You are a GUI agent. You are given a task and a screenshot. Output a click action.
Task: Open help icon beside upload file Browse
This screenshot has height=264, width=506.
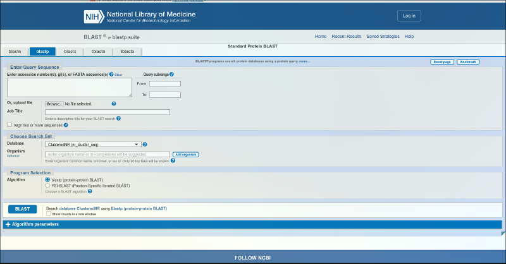coord(114,104)
